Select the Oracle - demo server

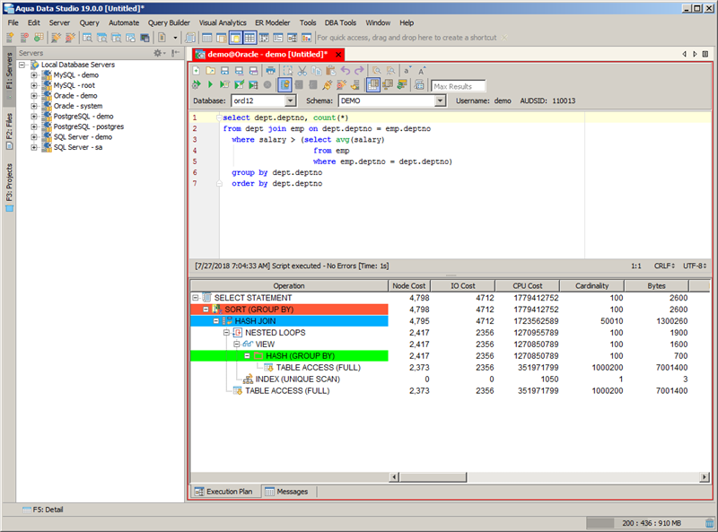tap(75, 96)
